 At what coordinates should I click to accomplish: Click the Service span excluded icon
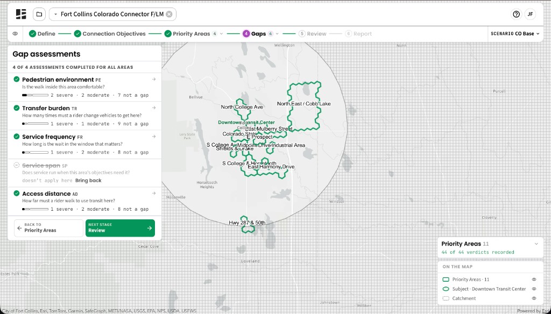pos(17,165)
